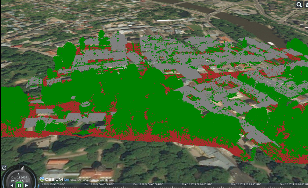Click the Home view button
This screenshot has height=188, width=308.
click(307, 5)
